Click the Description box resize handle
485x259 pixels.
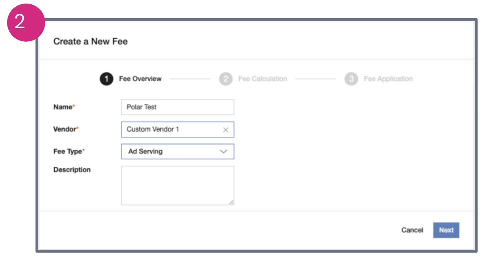(231, 202)
